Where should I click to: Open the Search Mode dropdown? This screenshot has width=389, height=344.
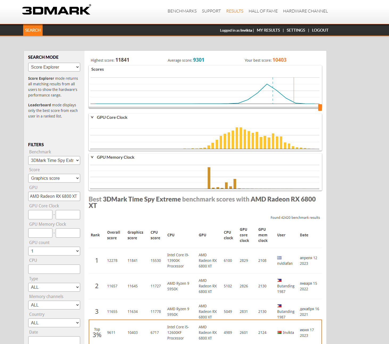pos(54,67)
